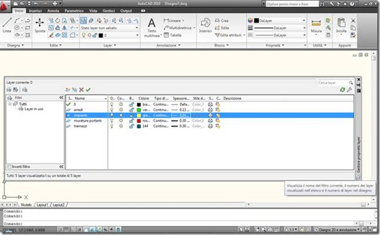
Task: Switch to the Parametrico ribbon tab
Action: tap(74, 10)
